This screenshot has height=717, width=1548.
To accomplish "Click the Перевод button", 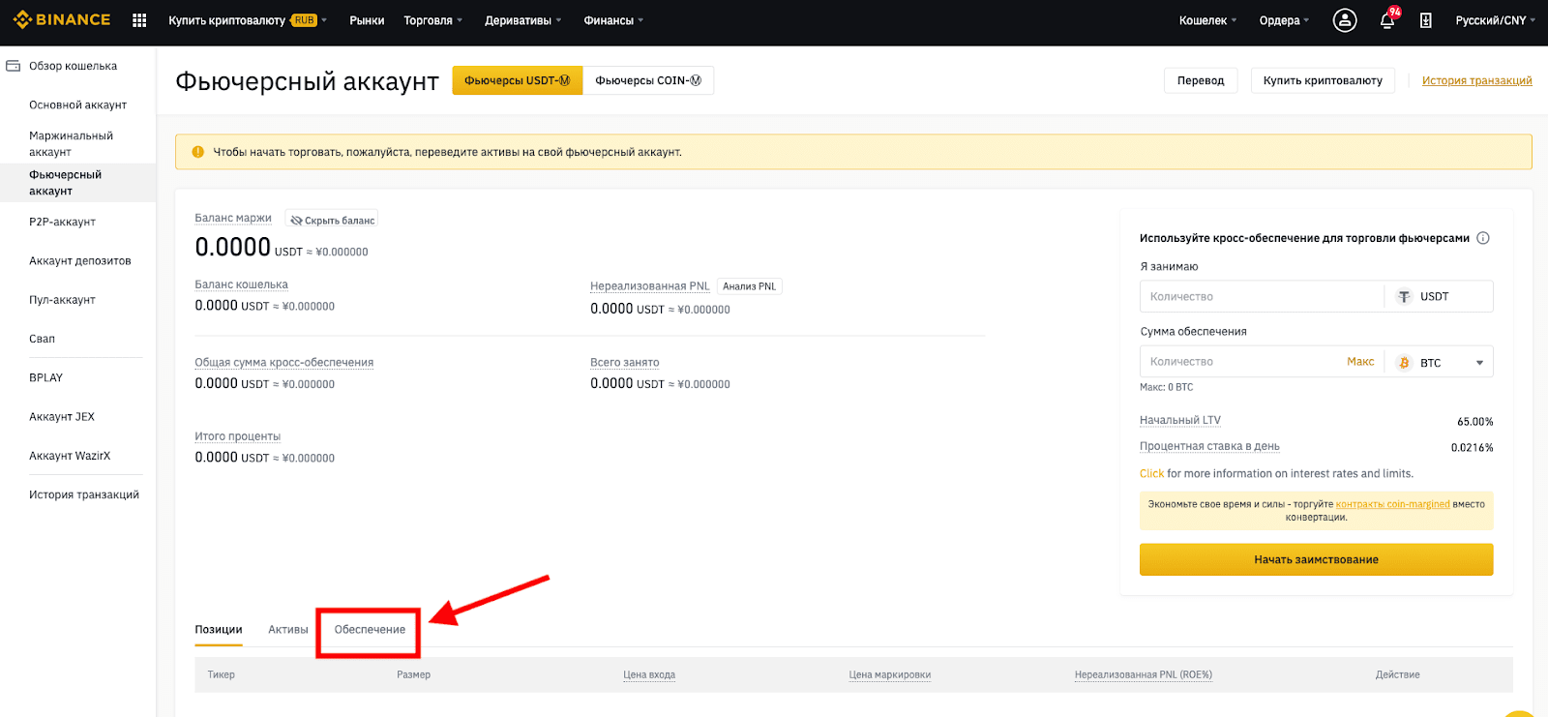I will pos(1201,80).
